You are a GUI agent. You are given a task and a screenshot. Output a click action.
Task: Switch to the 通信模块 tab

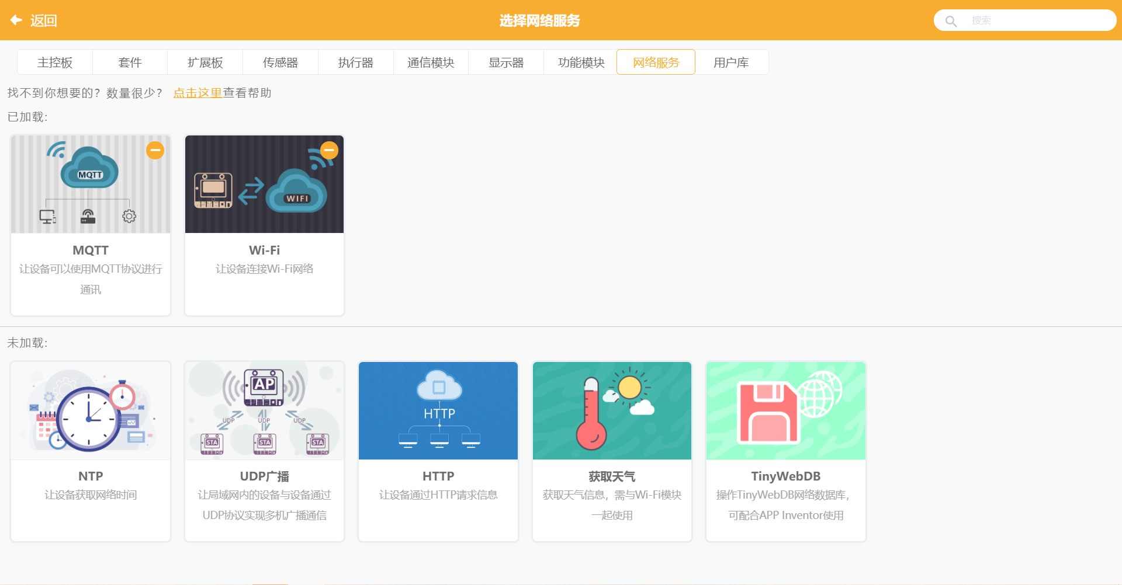[431, 62]
